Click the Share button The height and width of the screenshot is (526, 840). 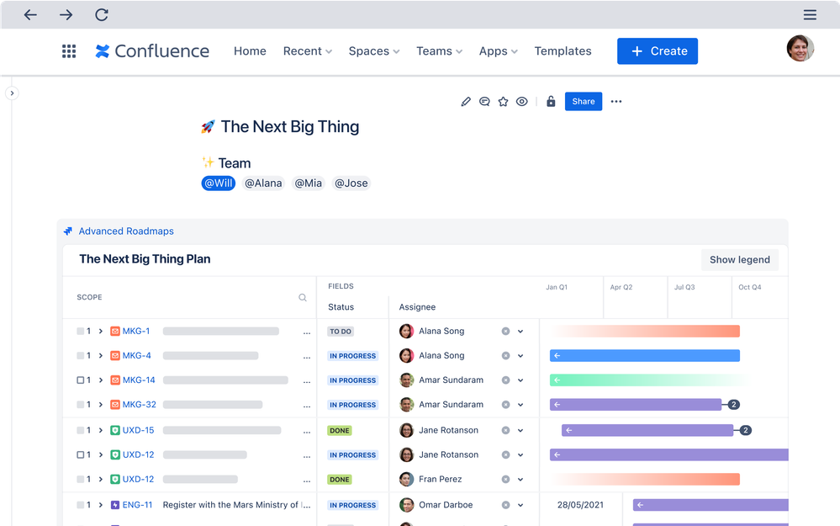tap(584, 101)
